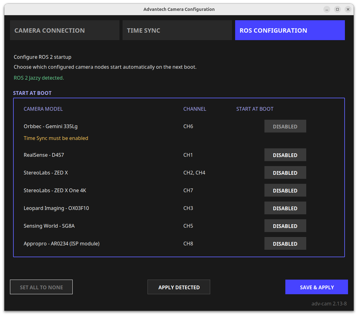Click the 'ROS 2 Jazzy detected.' status text
Screen dimensions: 358x316
(39, 78)
